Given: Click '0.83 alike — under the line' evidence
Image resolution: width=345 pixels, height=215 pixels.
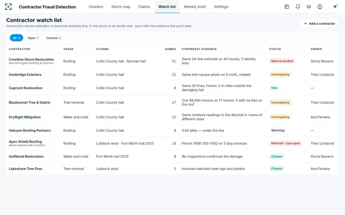Looking at the screenshot, I should 203,130.
